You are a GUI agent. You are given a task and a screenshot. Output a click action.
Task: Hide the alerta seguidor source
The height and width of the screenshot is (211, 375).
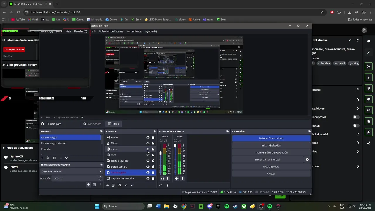pyautogui.click(x=148, y=161)
